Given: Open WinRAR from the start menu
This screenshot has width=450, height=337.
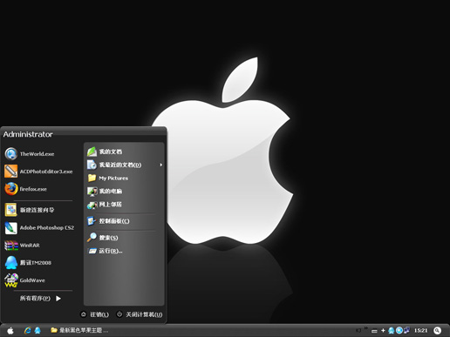Looking at the screenshot, I should pyautogui.click(x=23, y=246).
